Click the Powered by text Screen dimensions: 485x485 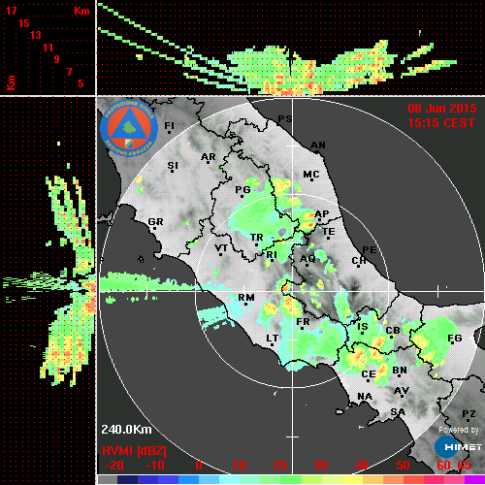click(459, 430)
